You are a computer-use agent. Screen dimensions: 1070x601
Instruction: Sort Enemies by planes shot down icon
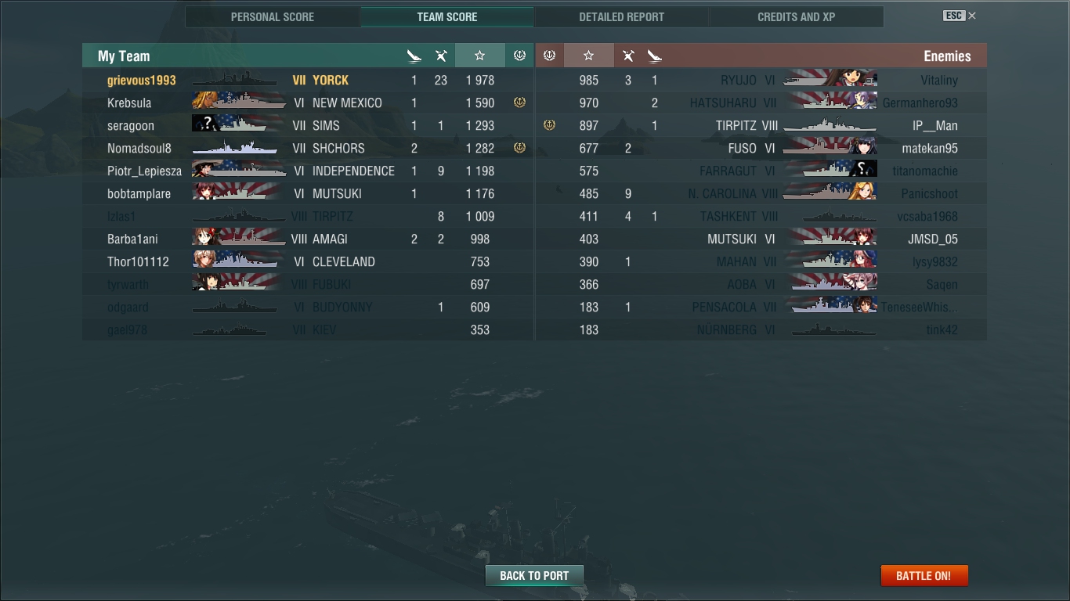click(x=628, y=56)
